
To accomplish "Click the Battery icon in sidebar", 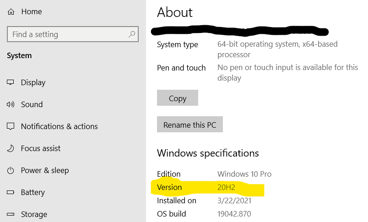I will tap(11, 192).
